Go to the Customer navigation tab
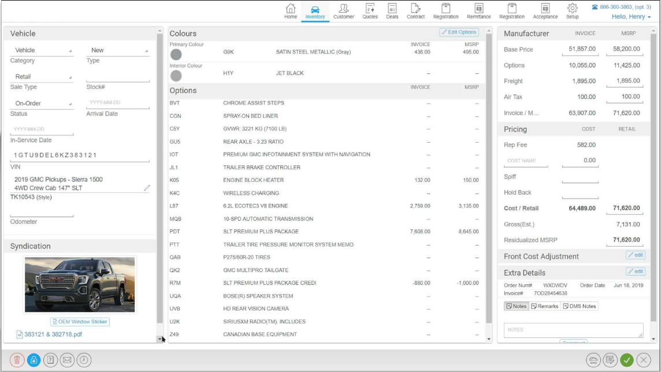The image size is (661, 372). tap(344, 12)
